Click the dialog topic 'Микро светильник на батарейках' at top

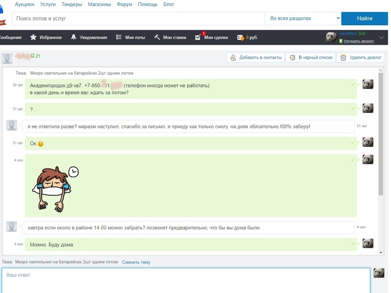point(82,73)
